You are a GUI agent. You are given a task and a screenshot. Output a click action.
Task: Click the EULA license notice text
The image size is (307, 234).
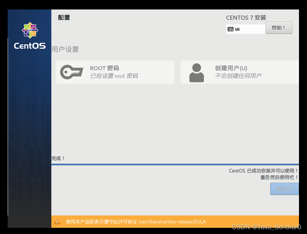coord(136,222)
